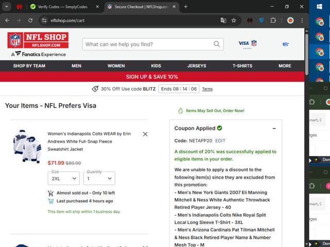This screenshot has height=247, width=330.
Task: Open the Colts jacket product thumbnail
Action: point(27,146)
